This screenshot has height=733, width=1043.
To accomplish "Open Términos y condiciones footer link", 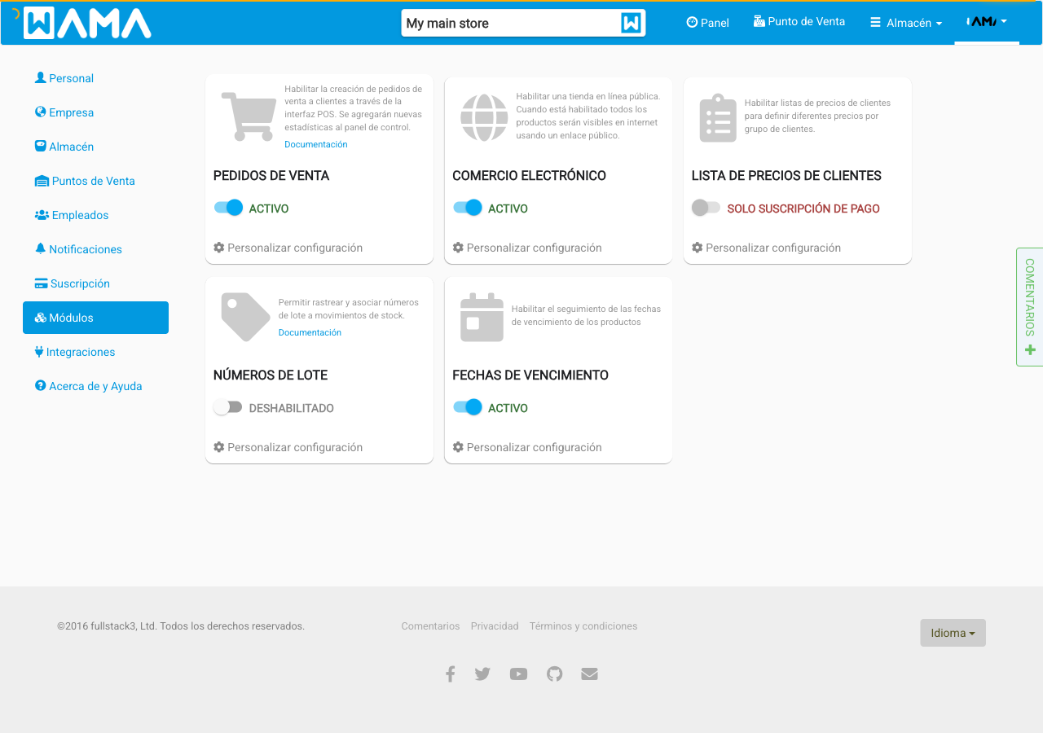I will click(x=583, y=626).
